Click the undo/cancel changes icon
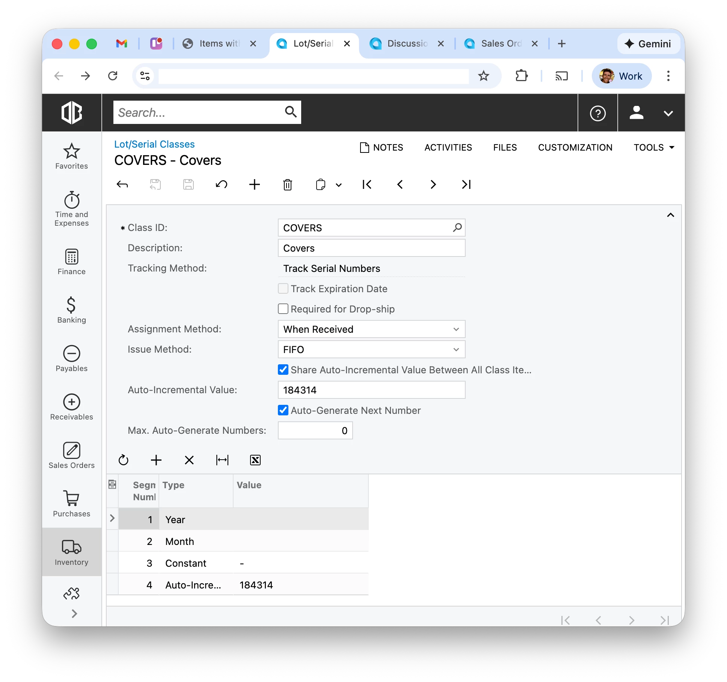 221,184
